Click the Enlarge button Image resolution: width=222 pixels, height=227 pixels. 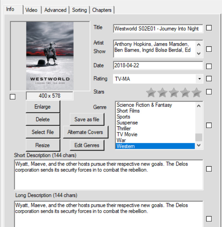(x=43, y=107)
